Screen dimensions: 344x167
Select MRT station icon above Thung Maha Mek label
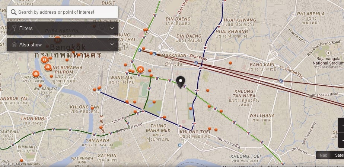(x=161, y=117)
